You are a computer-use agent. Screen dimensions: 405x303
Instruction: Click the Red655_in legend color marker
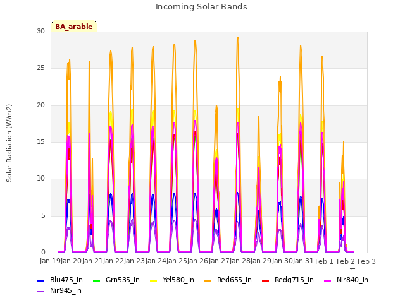pos(208,280)
